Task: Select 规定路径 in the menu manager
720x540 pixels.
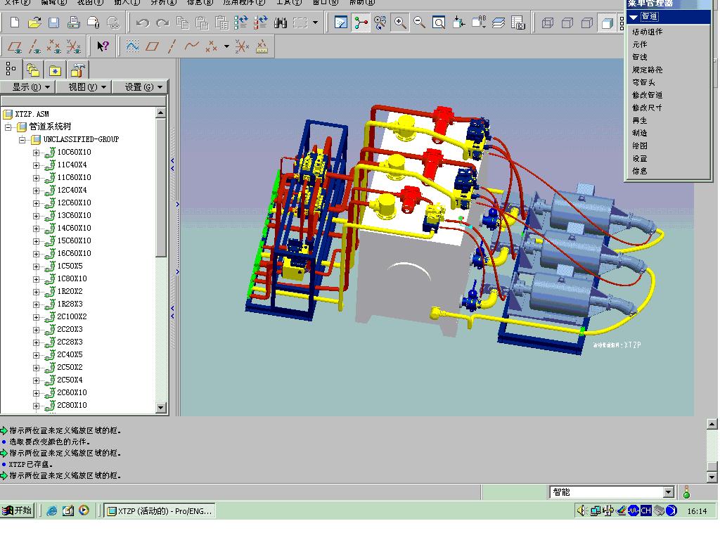Action: [647, 70]
